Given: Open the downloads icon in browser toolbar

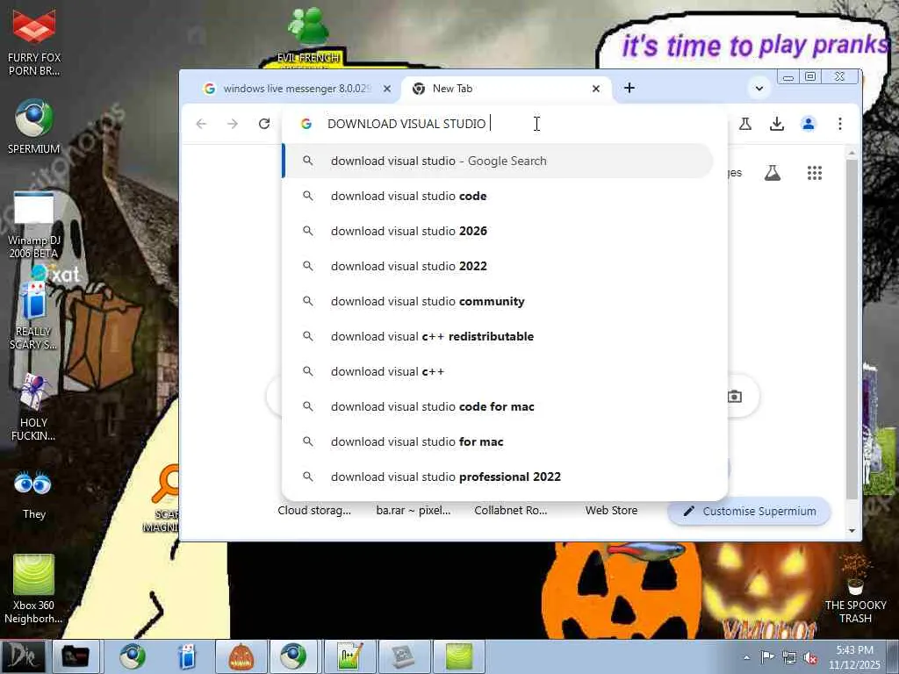Looking at the screenshot, I should (x=777, y=124).
